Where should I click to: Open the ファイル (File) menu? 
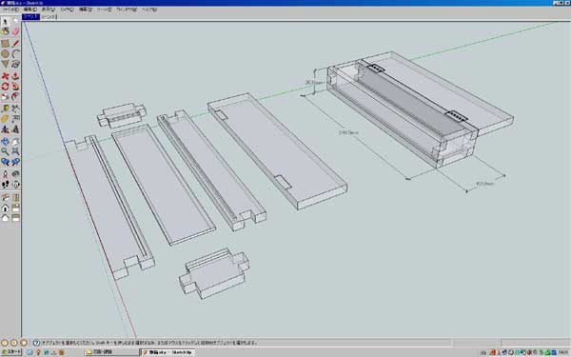(10, 10)
